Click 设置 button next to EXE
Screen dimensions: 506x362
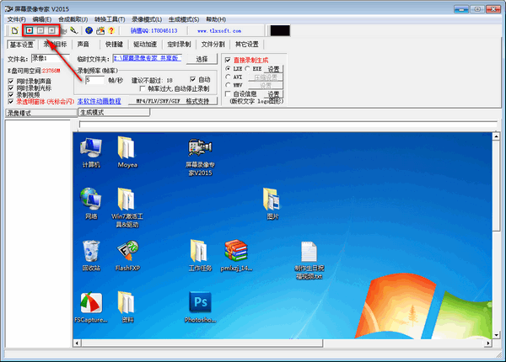coord(273,69)
